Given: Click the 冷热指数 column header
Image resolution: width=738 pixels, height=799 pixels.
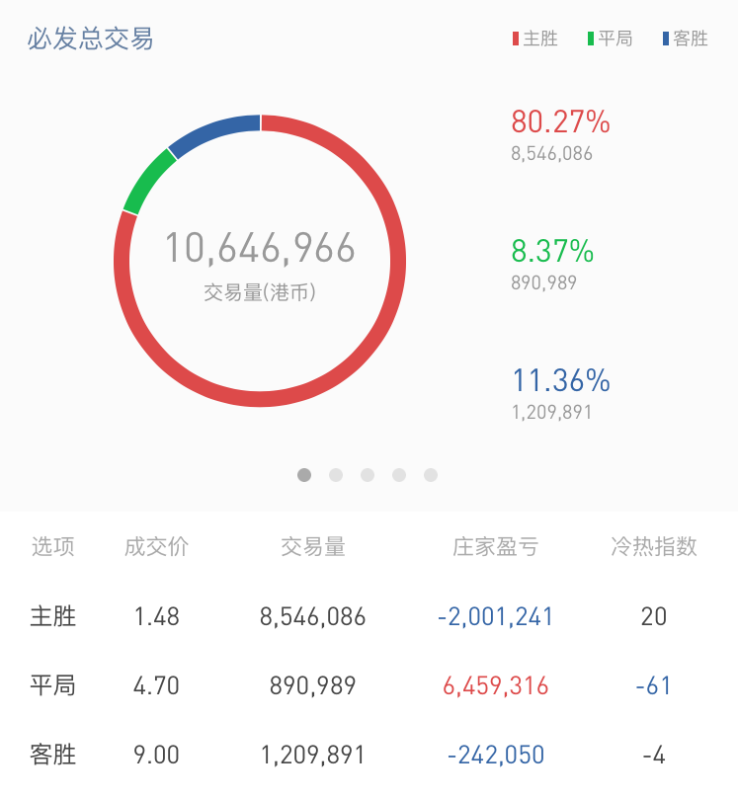Looking at the screenshot, I should point(654,547).
